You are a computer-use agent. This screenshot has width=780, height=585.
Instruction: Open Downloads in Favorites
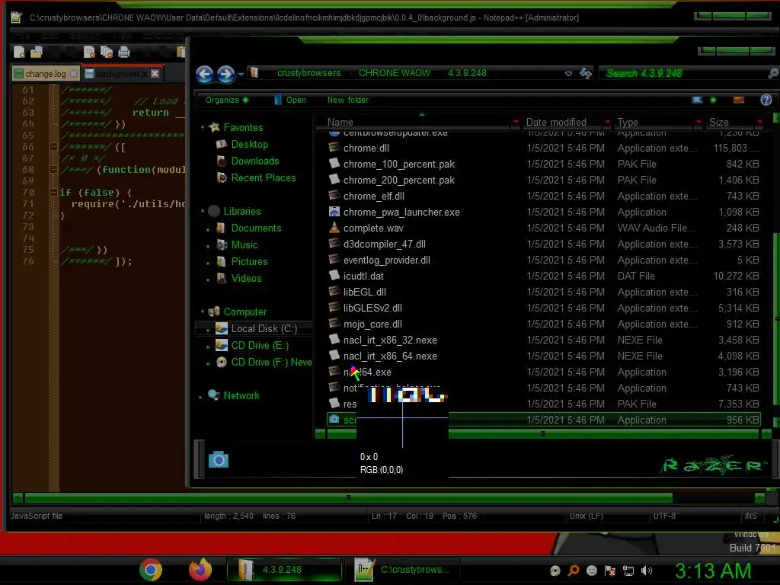click(x=254, y=161)
